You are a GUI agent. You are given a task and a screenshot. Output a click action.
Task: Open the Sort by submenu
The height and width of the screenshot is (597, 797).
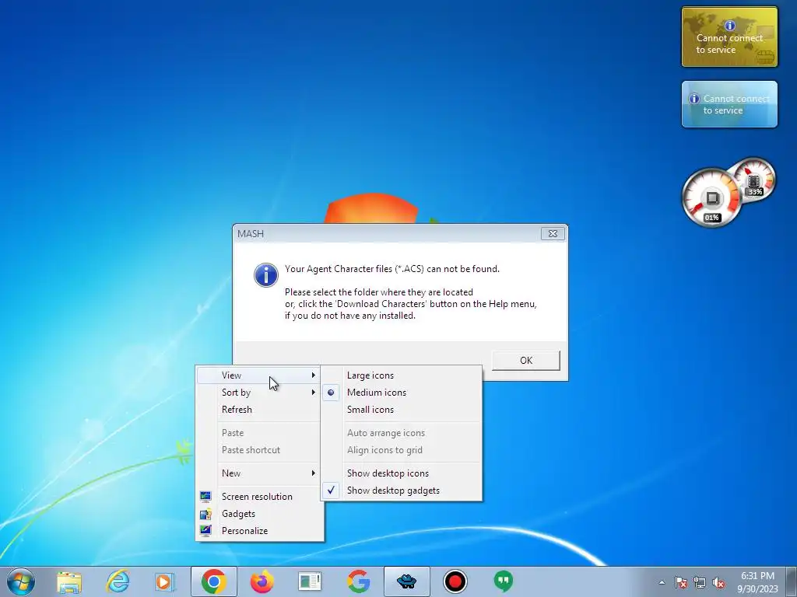tap(258, 393)
